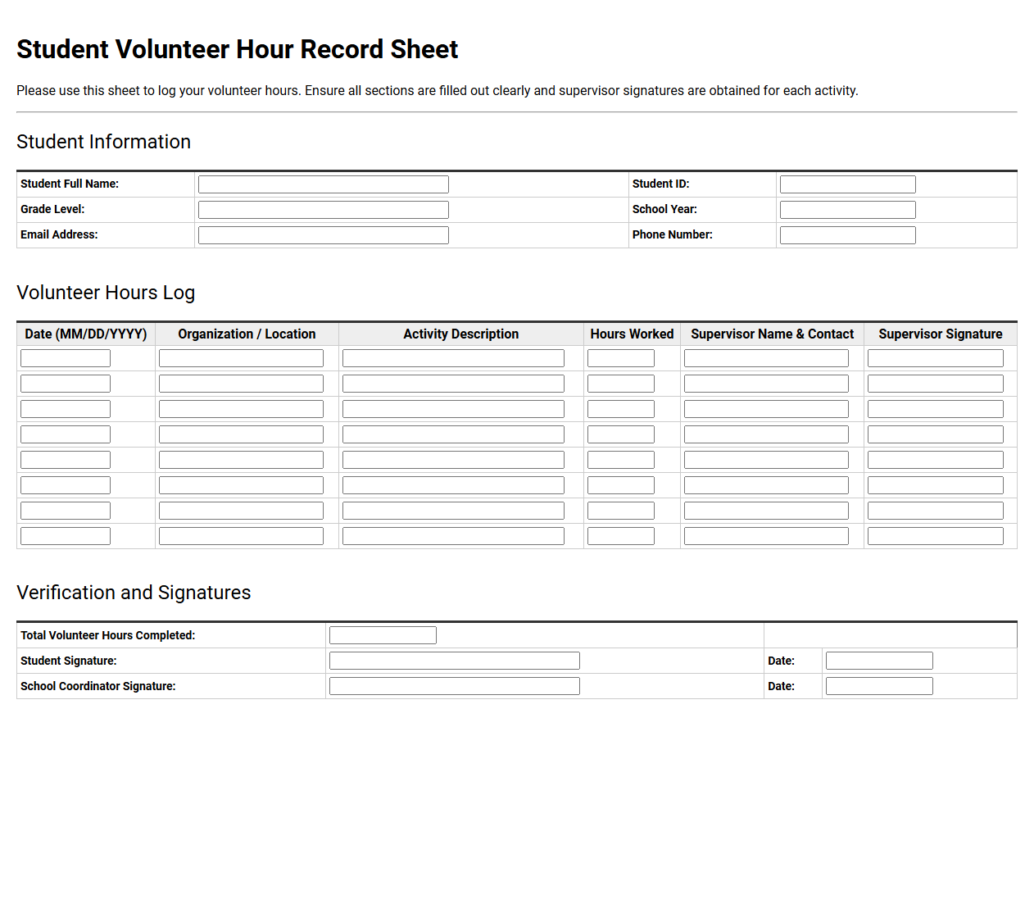Click the 'Hours Worked' column header
Viewport: 1034px width, 918px height.
[632, 334]
